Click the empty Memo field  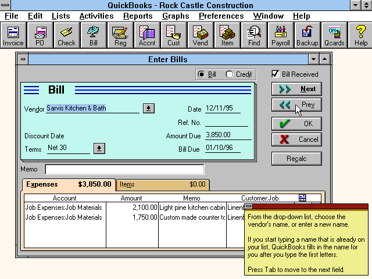[124, 169]
